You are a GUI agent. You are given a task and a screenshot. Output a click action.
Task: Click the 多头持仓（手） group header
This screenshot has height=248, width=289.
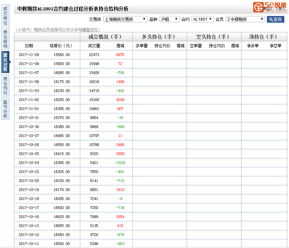pos(158,37)
